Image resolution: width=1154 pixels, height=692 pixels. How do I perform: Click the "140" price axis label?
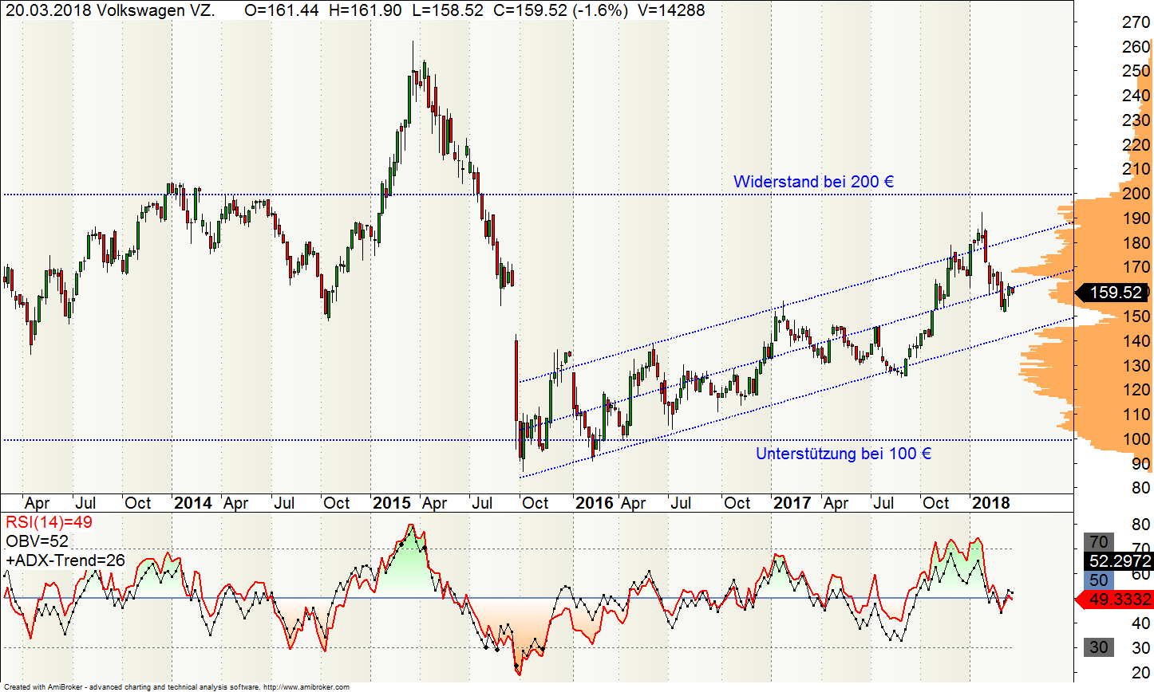[1136, 341]
